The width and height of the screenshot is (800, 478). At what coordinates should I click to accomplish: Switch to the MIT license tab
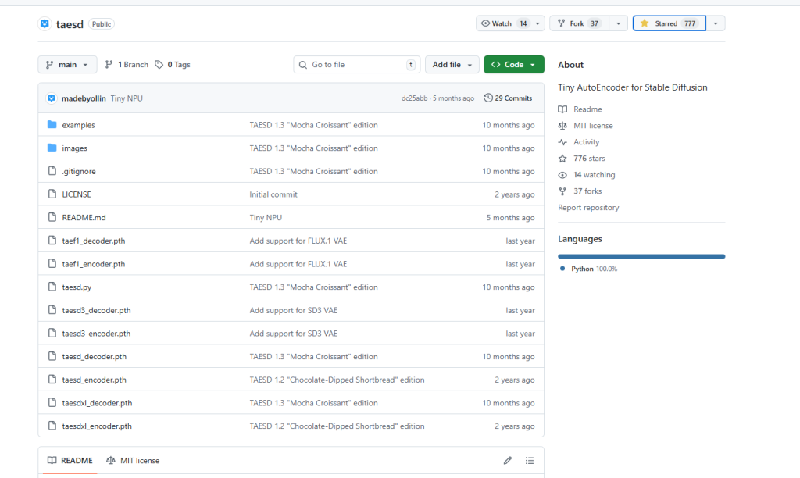point(133,460)
